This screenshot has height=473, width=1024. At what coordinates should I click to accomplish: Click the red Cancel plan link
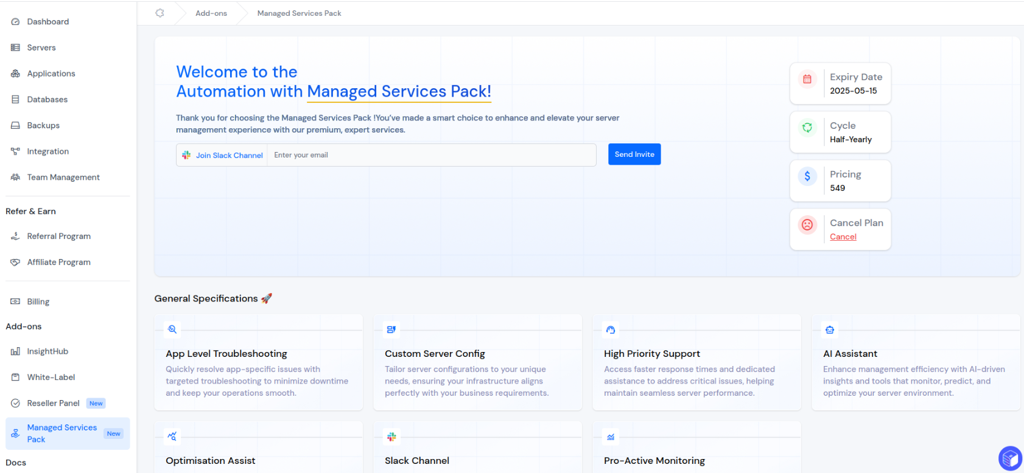[843, 237]
